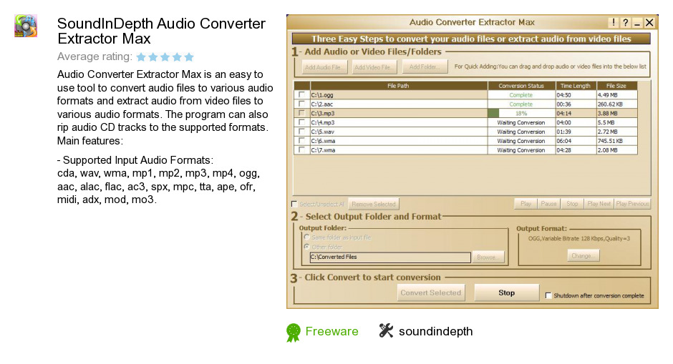Screen dimensions: 673x364
Task: Select the C:\6.wma file row
Action: coord(465,141)
